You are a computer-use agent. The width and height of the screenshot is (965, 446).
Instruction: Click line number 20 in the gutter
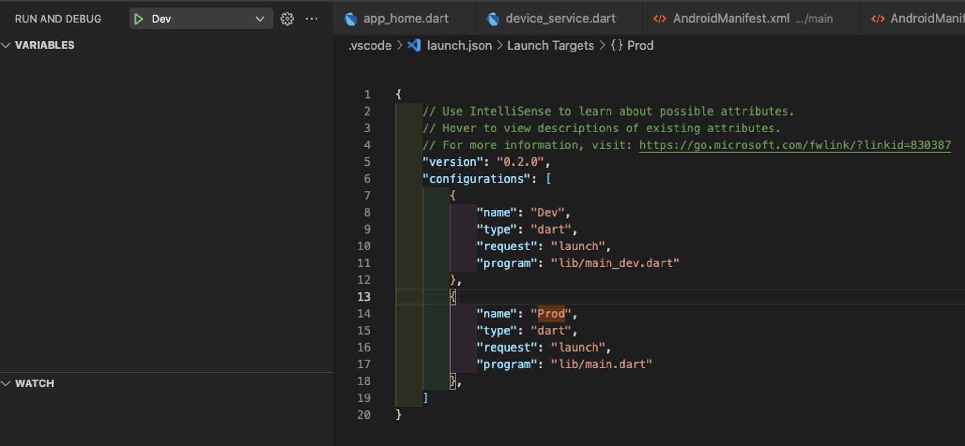(x=364, y=415)
